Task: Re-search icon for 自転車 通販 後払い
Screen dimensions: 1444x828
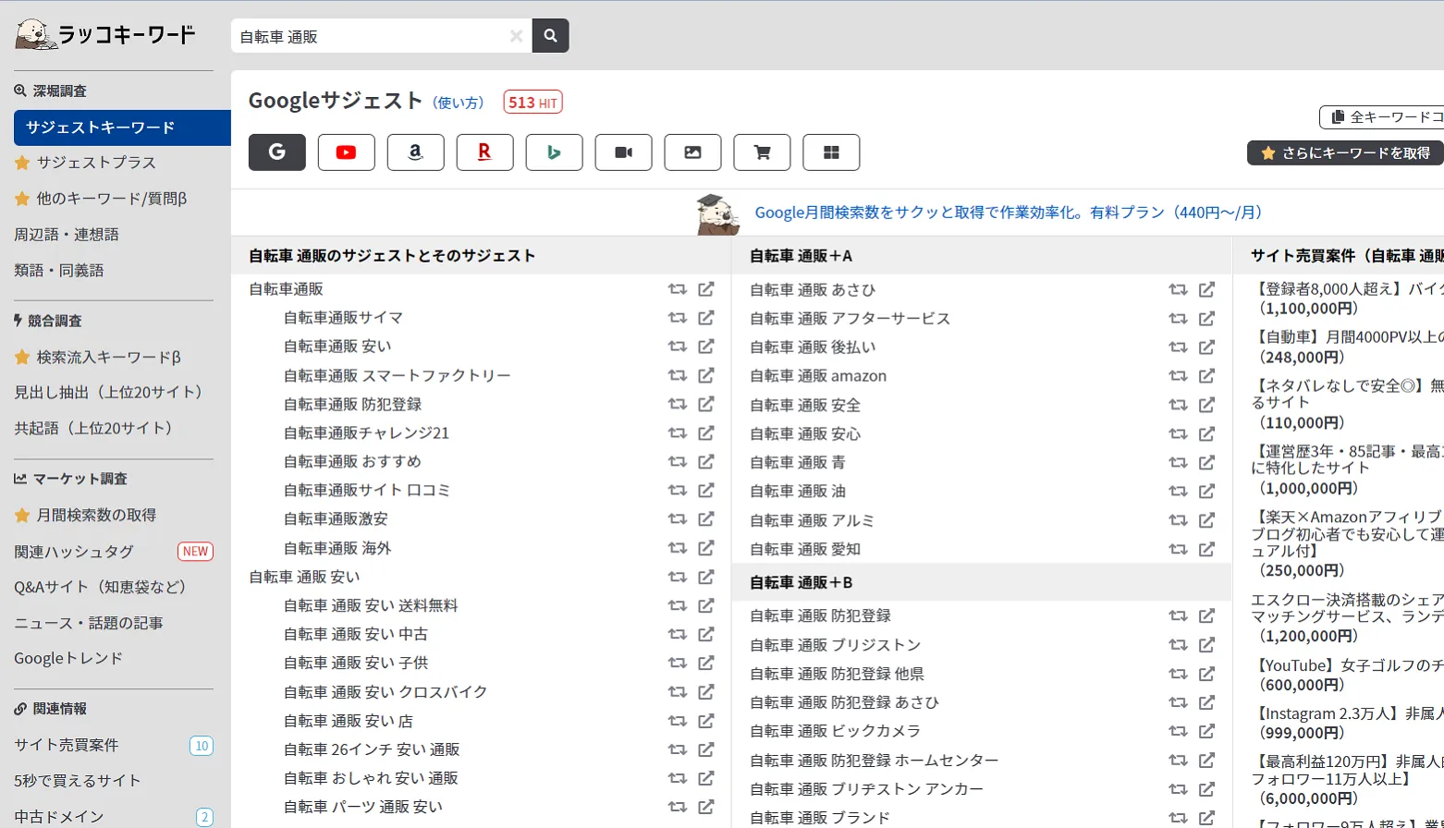Action: click(1178, 347)
